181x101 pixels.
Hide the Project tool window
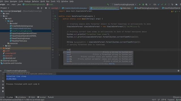49,8
